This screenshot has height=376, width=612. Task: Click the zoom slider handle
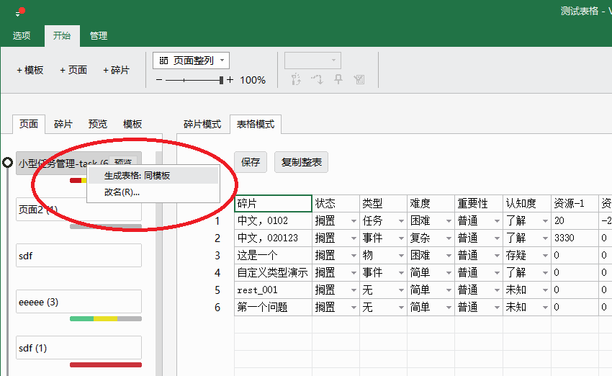[x=222, y=80]
